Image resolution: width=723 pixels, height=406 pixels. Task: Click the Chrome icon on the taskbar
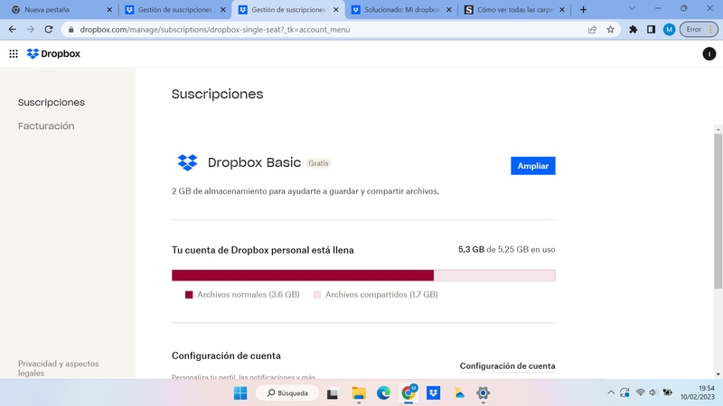tap(408, 393)
